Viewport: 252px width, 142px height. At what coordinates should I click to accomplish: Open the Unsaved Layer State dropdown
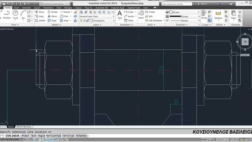(97, 16)
